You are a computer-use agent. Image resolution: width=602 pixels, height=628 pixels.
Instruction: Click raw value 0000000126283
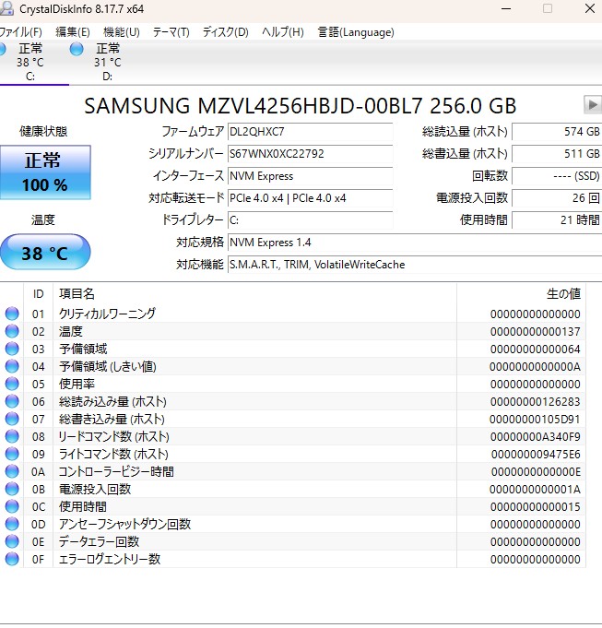coord(536,402)
